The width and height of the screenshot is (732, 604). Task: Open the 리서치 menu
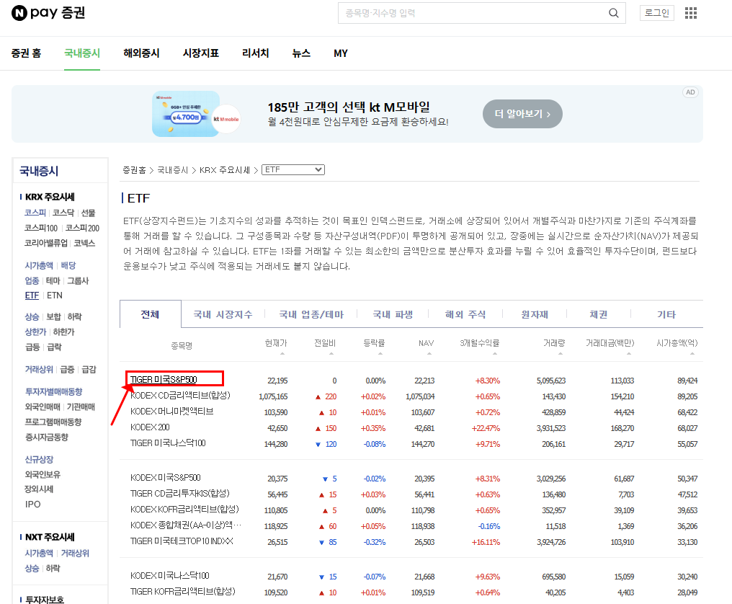tap(255, 53)
